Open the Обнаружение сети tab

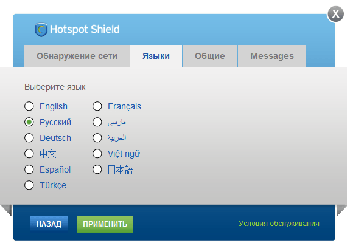coord(77,56)
